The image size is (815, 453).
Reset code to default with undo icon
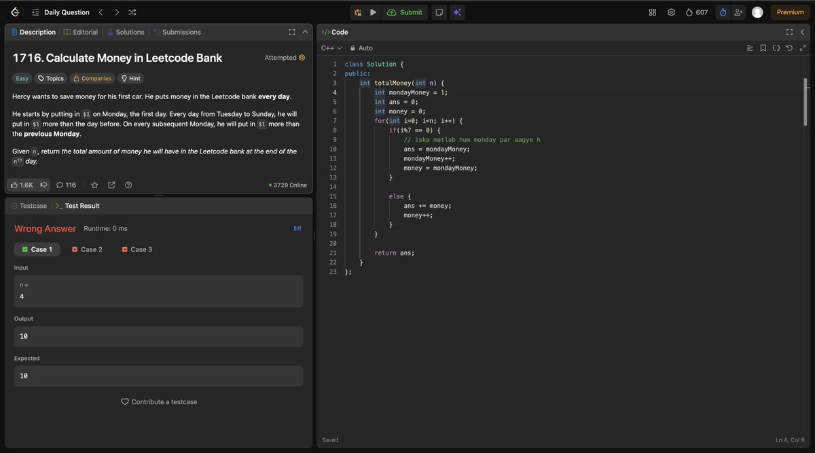pos(789,48)
